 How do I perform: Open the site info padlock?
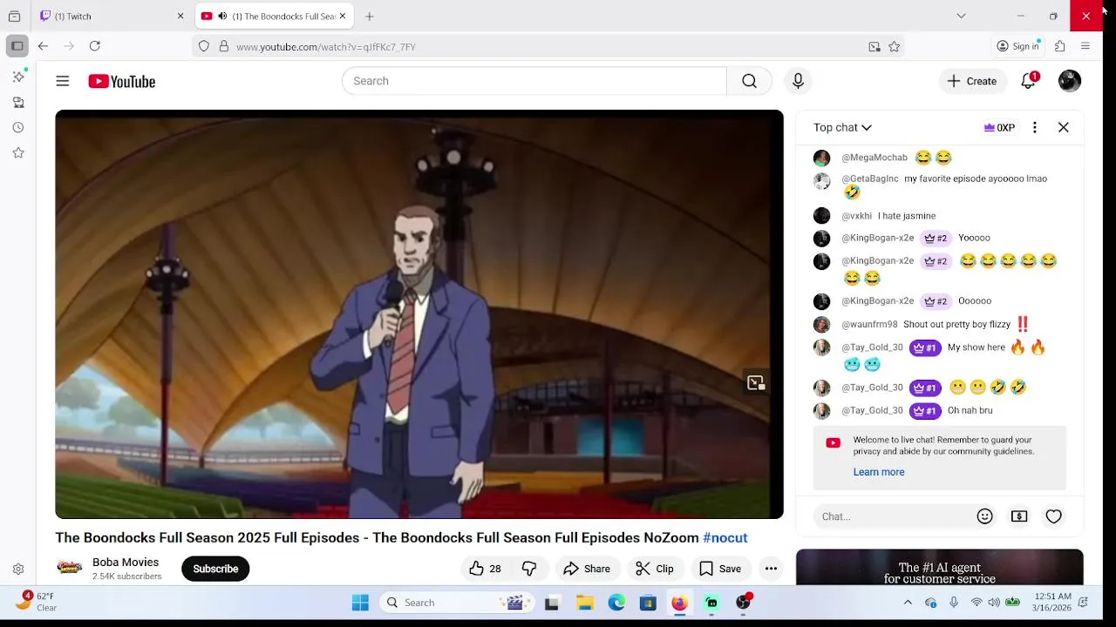click(x=223, y=47)
